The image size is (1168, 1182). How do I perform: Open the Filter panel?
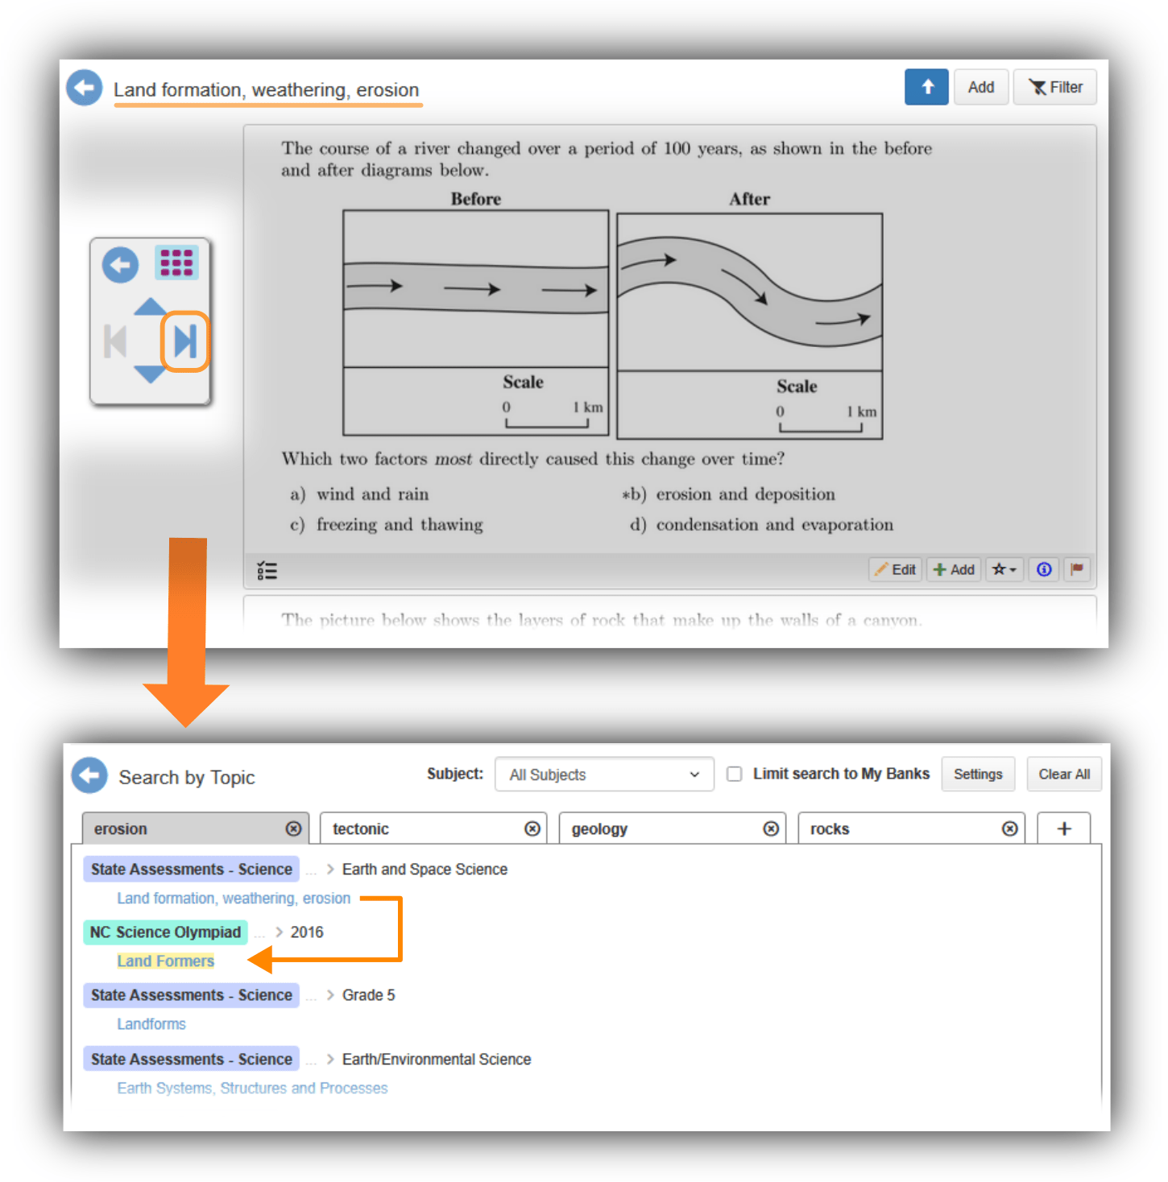(1054, 86)
